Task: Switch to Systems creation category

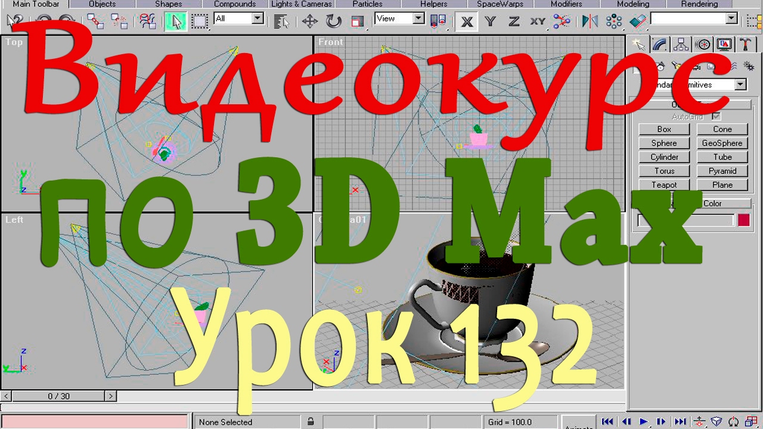Action: click(x=749, y=66)
